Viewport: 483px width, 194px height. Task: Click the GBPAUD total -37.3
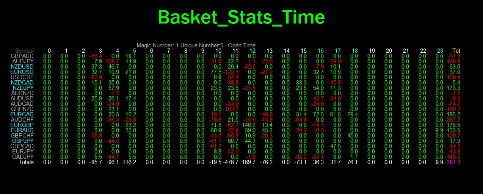(x=454, y=56)
